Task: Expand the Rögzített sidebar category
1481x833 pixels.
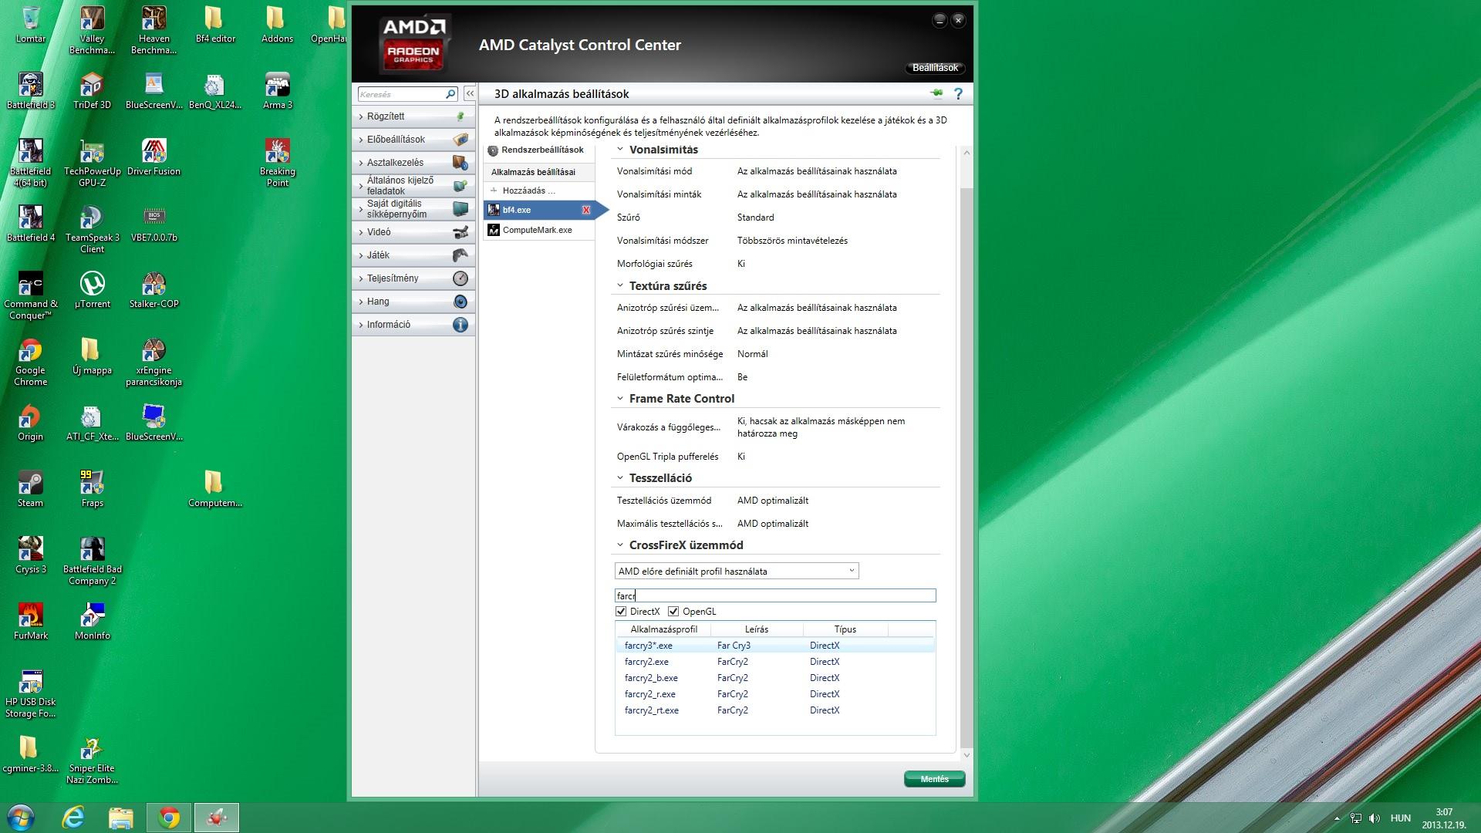Action: tap(413, 116)
